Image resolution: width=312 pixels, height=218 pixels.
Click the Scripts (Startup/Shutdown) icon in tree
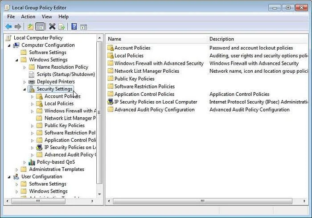pyautogui.click(x=32, y=74)
